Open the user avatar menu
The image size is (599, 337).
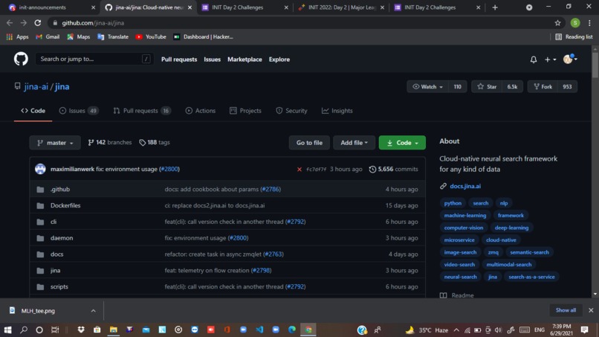570,59
